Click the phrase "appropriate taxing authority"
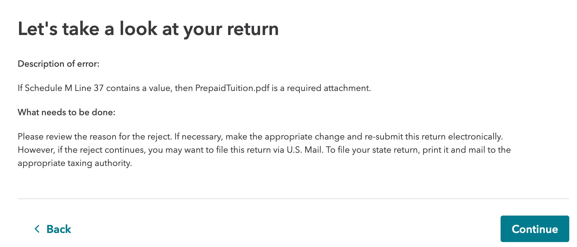This screenshot has height=247, width=577. tap(75, 163)
